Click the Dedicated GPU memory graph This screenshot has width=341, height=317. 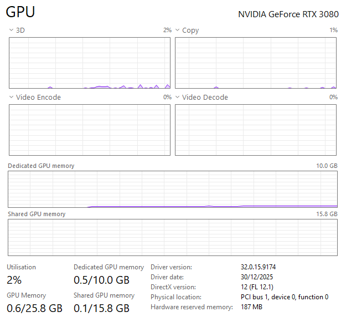[x=172, y=189]
